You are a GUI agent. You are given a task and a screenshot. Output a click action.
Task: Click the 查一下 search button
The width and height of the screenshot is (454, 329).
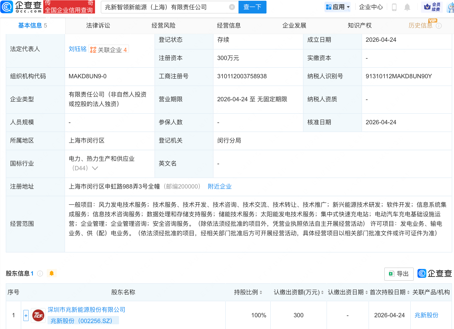pyautogui.click(x=252, y=7)
